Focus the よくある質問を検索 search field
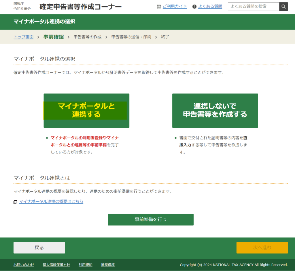 pyautogui.click(x=254, y=6)
